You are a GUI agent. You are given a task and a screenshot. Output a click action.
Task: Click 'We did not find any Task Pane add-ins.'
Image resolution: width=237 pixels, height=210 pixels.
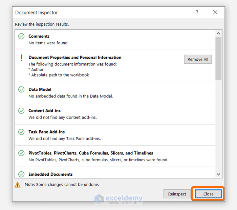coord(65,139)
